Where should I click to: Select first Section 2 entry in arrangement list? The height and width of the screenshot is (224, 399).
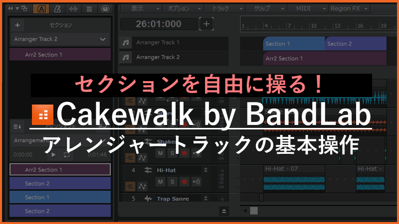click(60, 183)
